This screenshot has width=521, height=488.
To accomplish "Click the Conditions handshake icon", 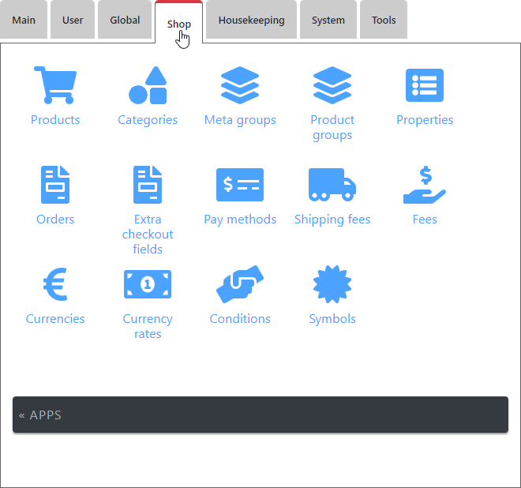I will (240, 284).
